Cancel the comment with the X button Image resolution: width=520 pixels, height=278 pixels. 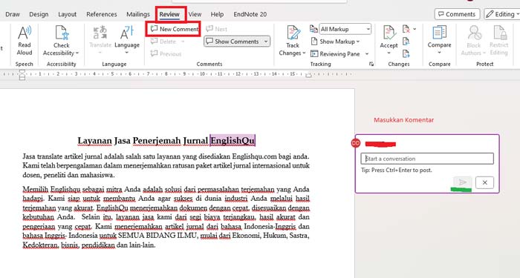(484, 182)
